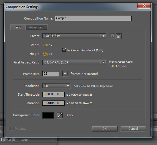157x145 pixels.
Task: Click the save preset icon beside trash
Action: (x=112, y=36)
